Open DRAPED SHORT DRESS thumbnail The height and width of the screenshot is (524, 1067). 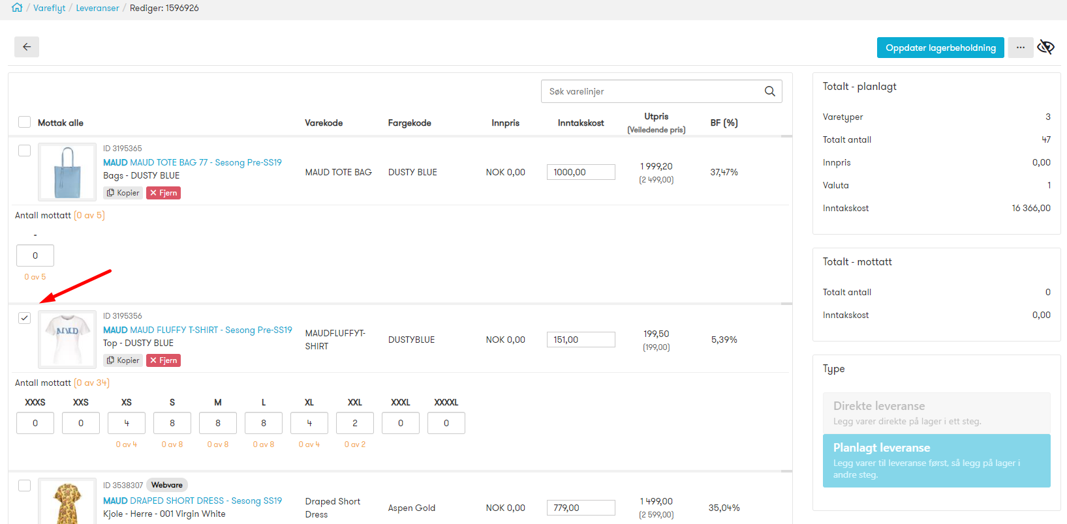[x=67, y=502]
